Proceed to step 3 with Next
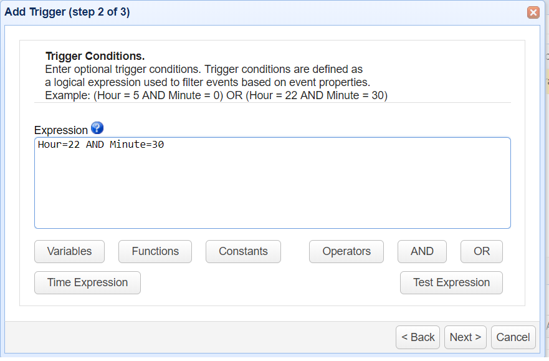Screen dimensions: 549x361 [x=465, y=337]
